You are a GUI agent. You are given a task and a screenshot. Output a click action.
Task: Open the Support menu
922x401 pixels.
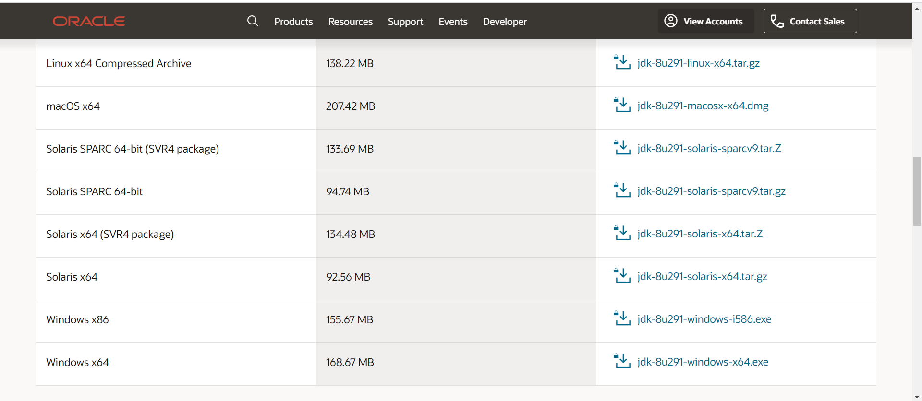[x=405, y=22]
